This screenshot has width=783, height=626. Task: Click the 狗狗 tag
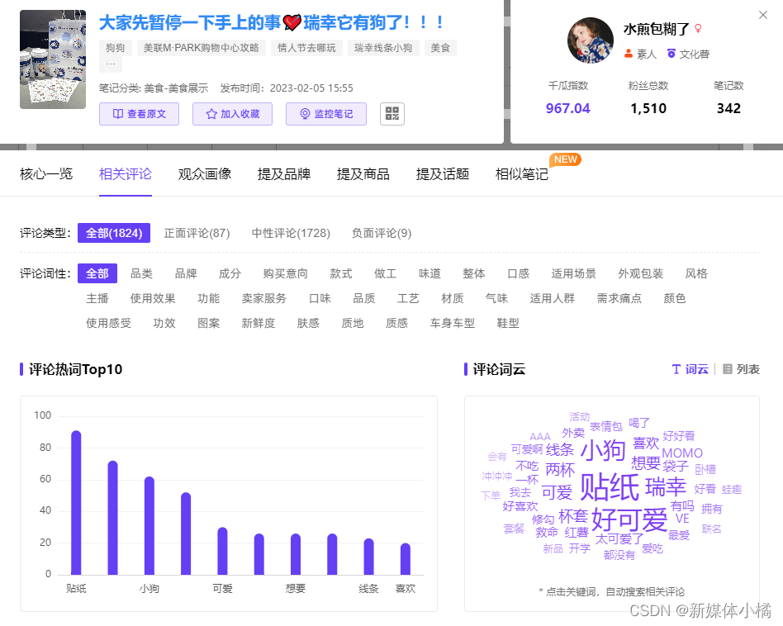[116, 48]
